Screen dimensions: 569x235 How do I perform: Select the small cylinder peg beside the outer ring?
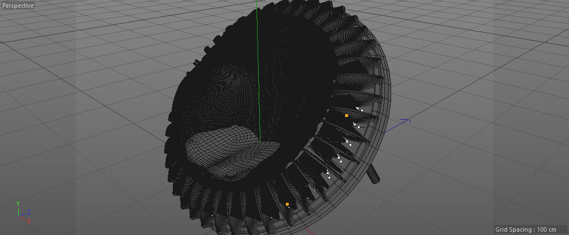373,174
